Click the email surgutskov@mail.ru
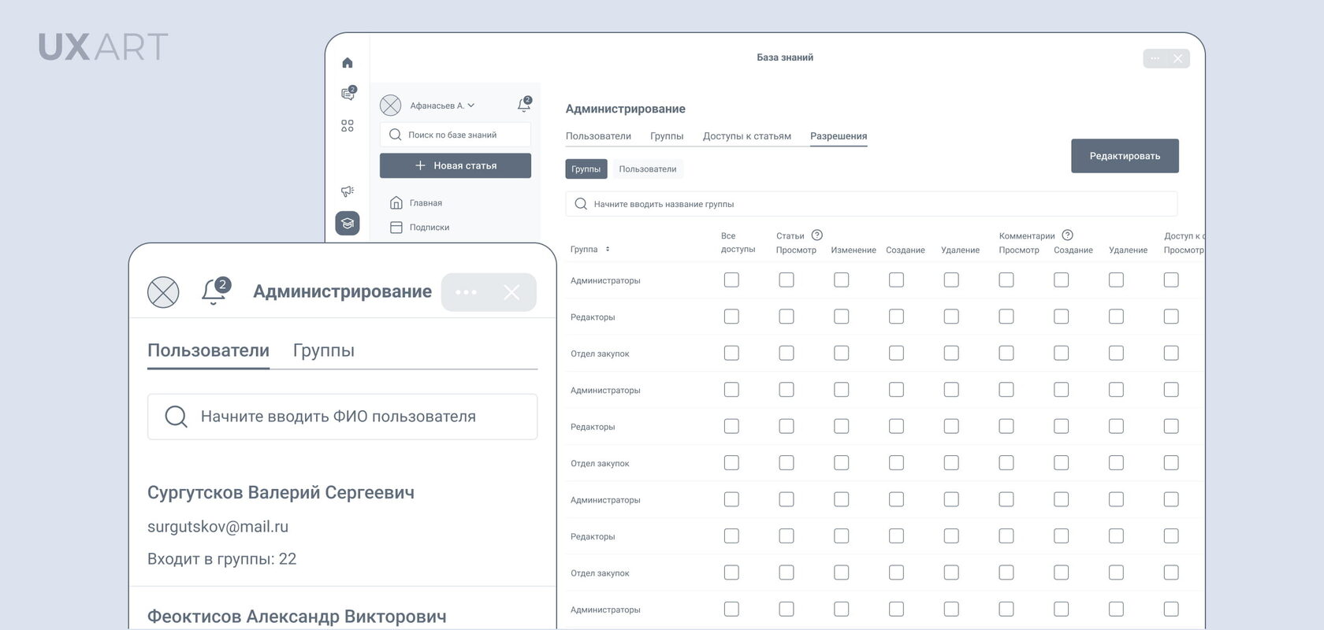 click(x=218, y=527)
